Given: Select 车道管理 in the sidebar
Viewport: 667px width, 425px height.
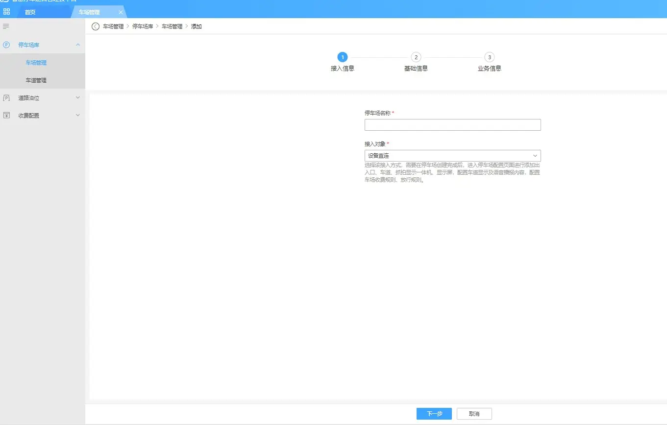Looking at the screenshot, I should click(36, 80).
